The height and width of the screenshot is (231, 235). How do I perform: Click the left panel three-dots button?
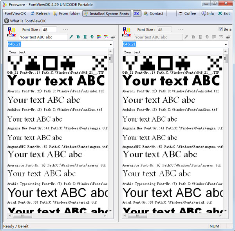pyautogui.click(x=65, y=29)
